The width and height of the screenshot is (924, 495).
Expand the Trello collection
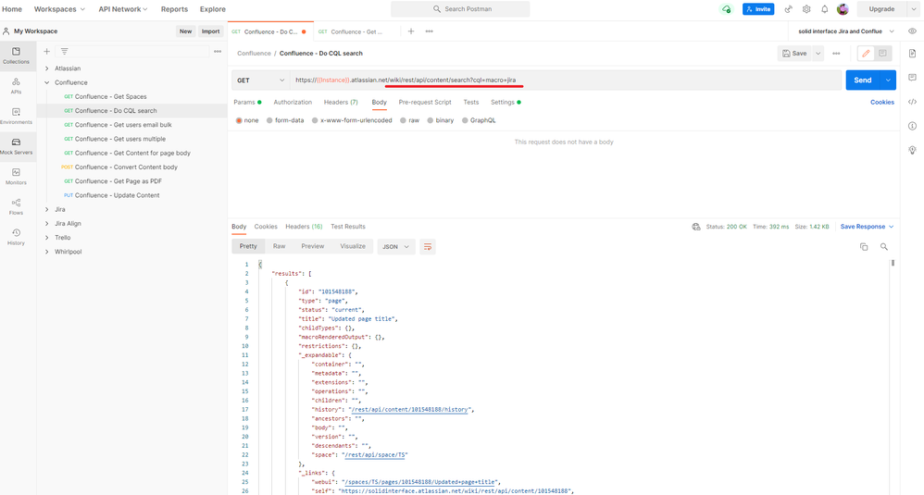47,238
